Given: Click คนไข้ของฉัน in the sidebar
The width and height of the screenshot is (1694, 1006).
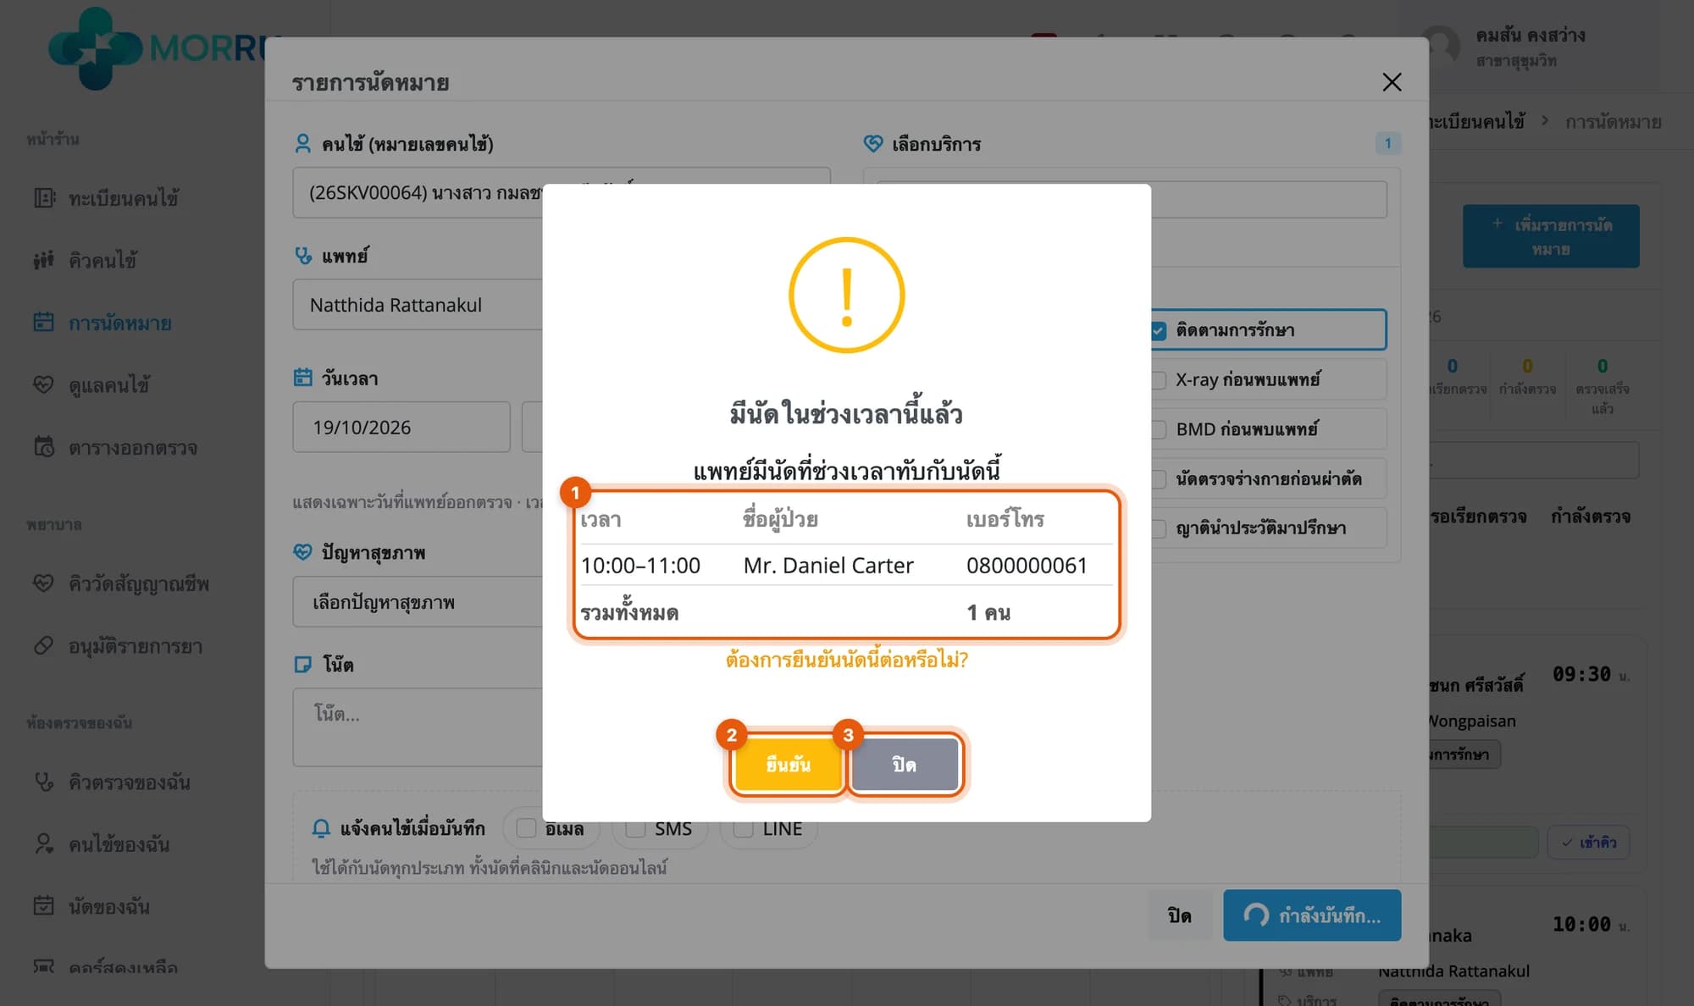Looking at the screenshot, I should pos(119,844).
